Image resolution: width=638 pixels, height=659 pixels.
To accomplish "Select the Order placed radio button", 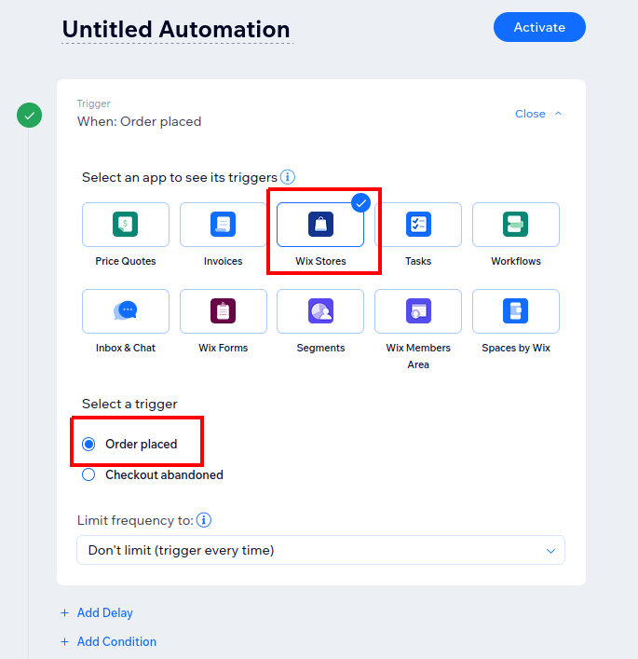I will (89, 445).
